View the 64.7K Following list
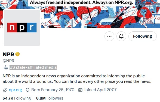The image size is (160, 102). [x=17, y=98]
